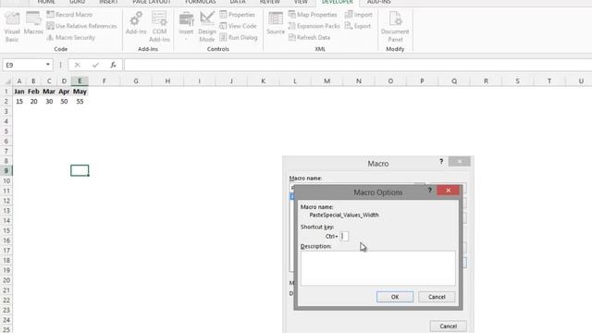Switch to the INSERT ribbon tab
Screen dimensions: 592x333
(x=108, y=2)
